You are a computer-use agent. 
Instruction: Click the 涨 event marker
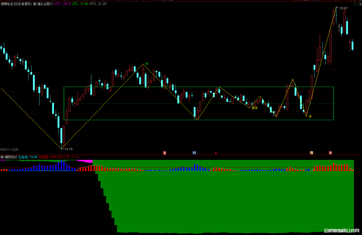point(330,153)
